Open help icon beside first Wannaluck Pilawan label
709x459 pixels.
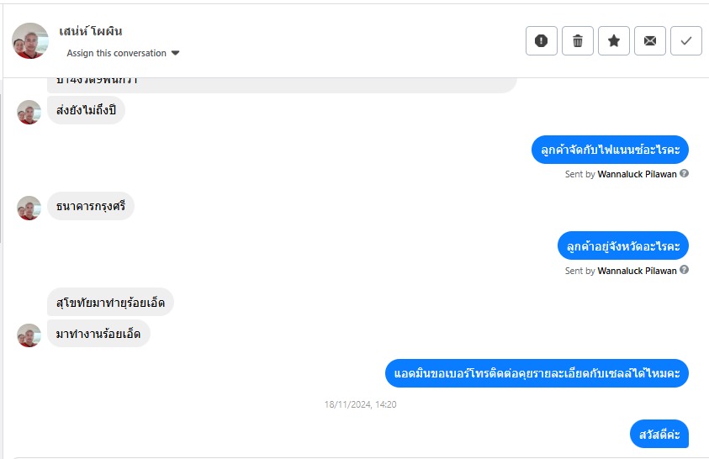(x=684, y=173)
